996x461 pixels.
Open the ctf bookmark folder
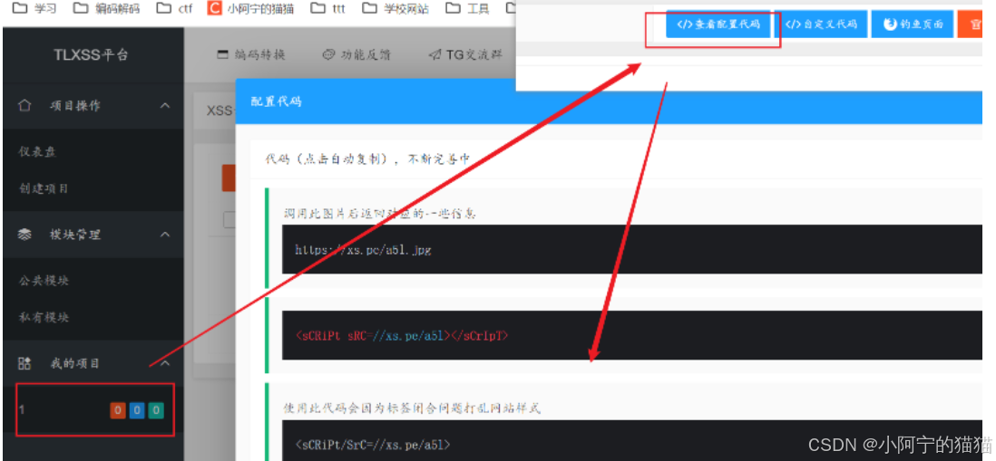click(x=174, y=9)
